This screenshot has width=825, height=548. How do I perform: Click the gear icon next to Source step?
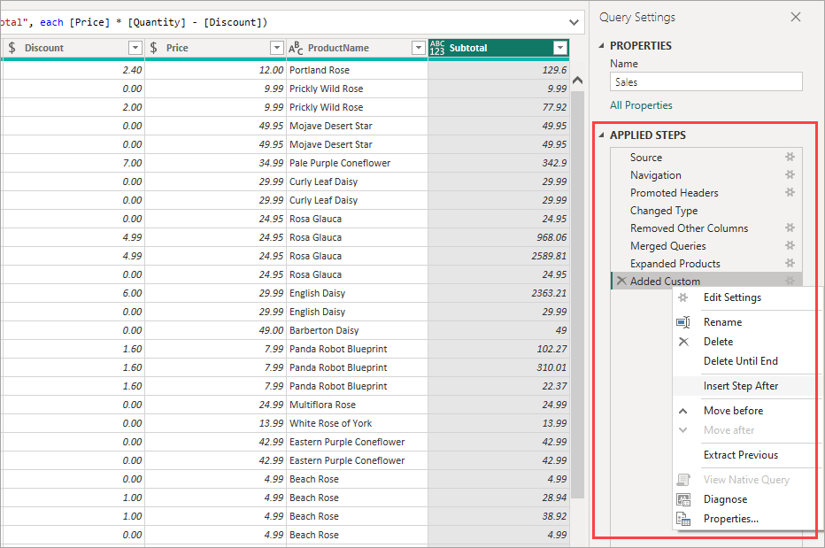(x=790, y=157)
